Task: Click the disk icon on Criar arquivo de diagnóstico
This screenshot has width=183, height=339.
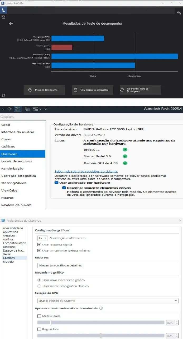Action: [75, 90]
